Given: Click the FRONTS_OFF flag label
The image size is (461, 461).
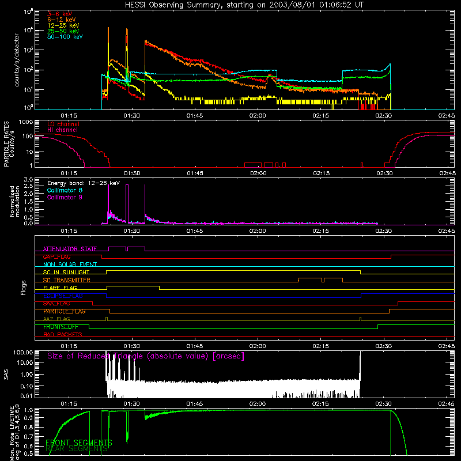Looking at the screenshot, I should (x=61, y=327).
